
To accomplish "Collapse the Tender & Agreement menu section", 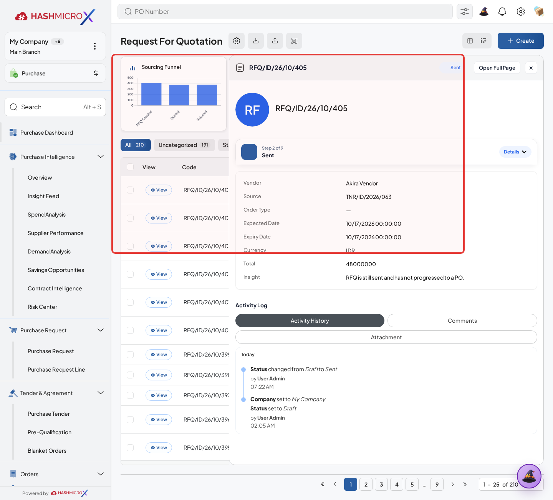I will coord(101,393).
